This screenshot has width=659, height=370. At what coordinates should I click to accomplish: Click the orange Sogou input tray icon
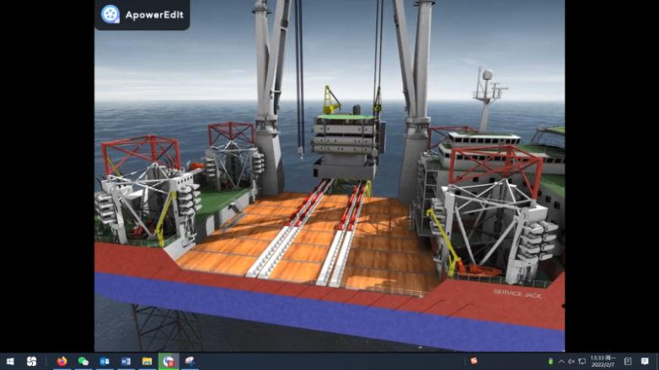(474, 362)
